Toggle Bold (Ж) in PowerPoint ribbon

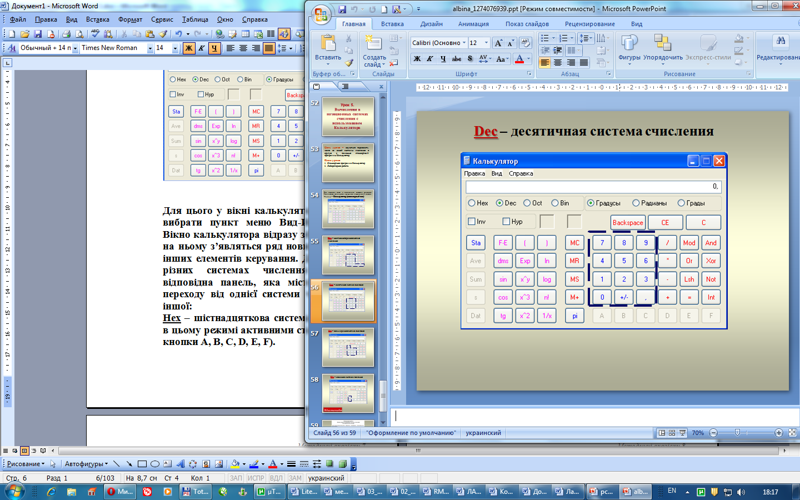click(x=417, y=58)
